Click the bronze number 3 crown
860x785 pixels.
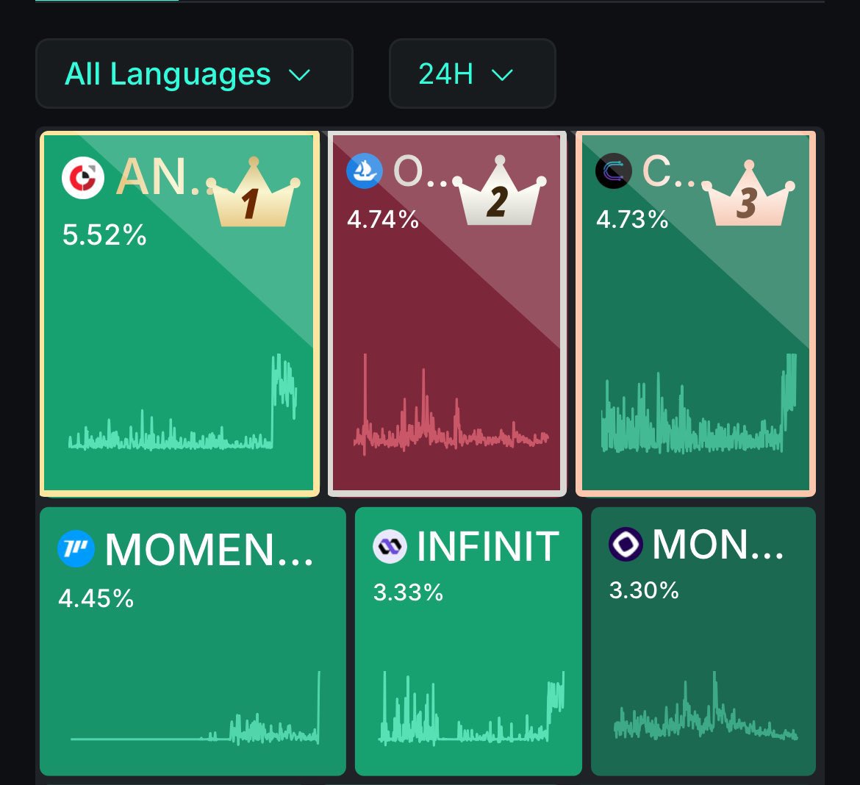(748, 193)
